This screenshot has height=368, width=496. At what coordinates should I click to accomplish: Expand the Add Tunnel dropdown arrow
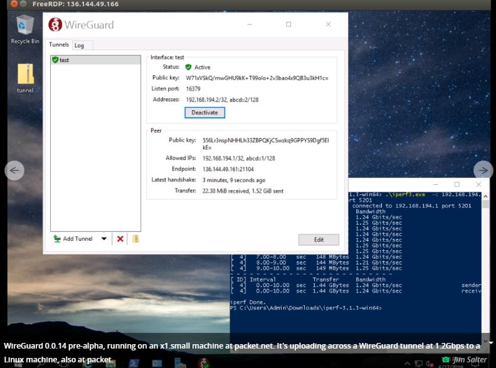click(103, 239)
